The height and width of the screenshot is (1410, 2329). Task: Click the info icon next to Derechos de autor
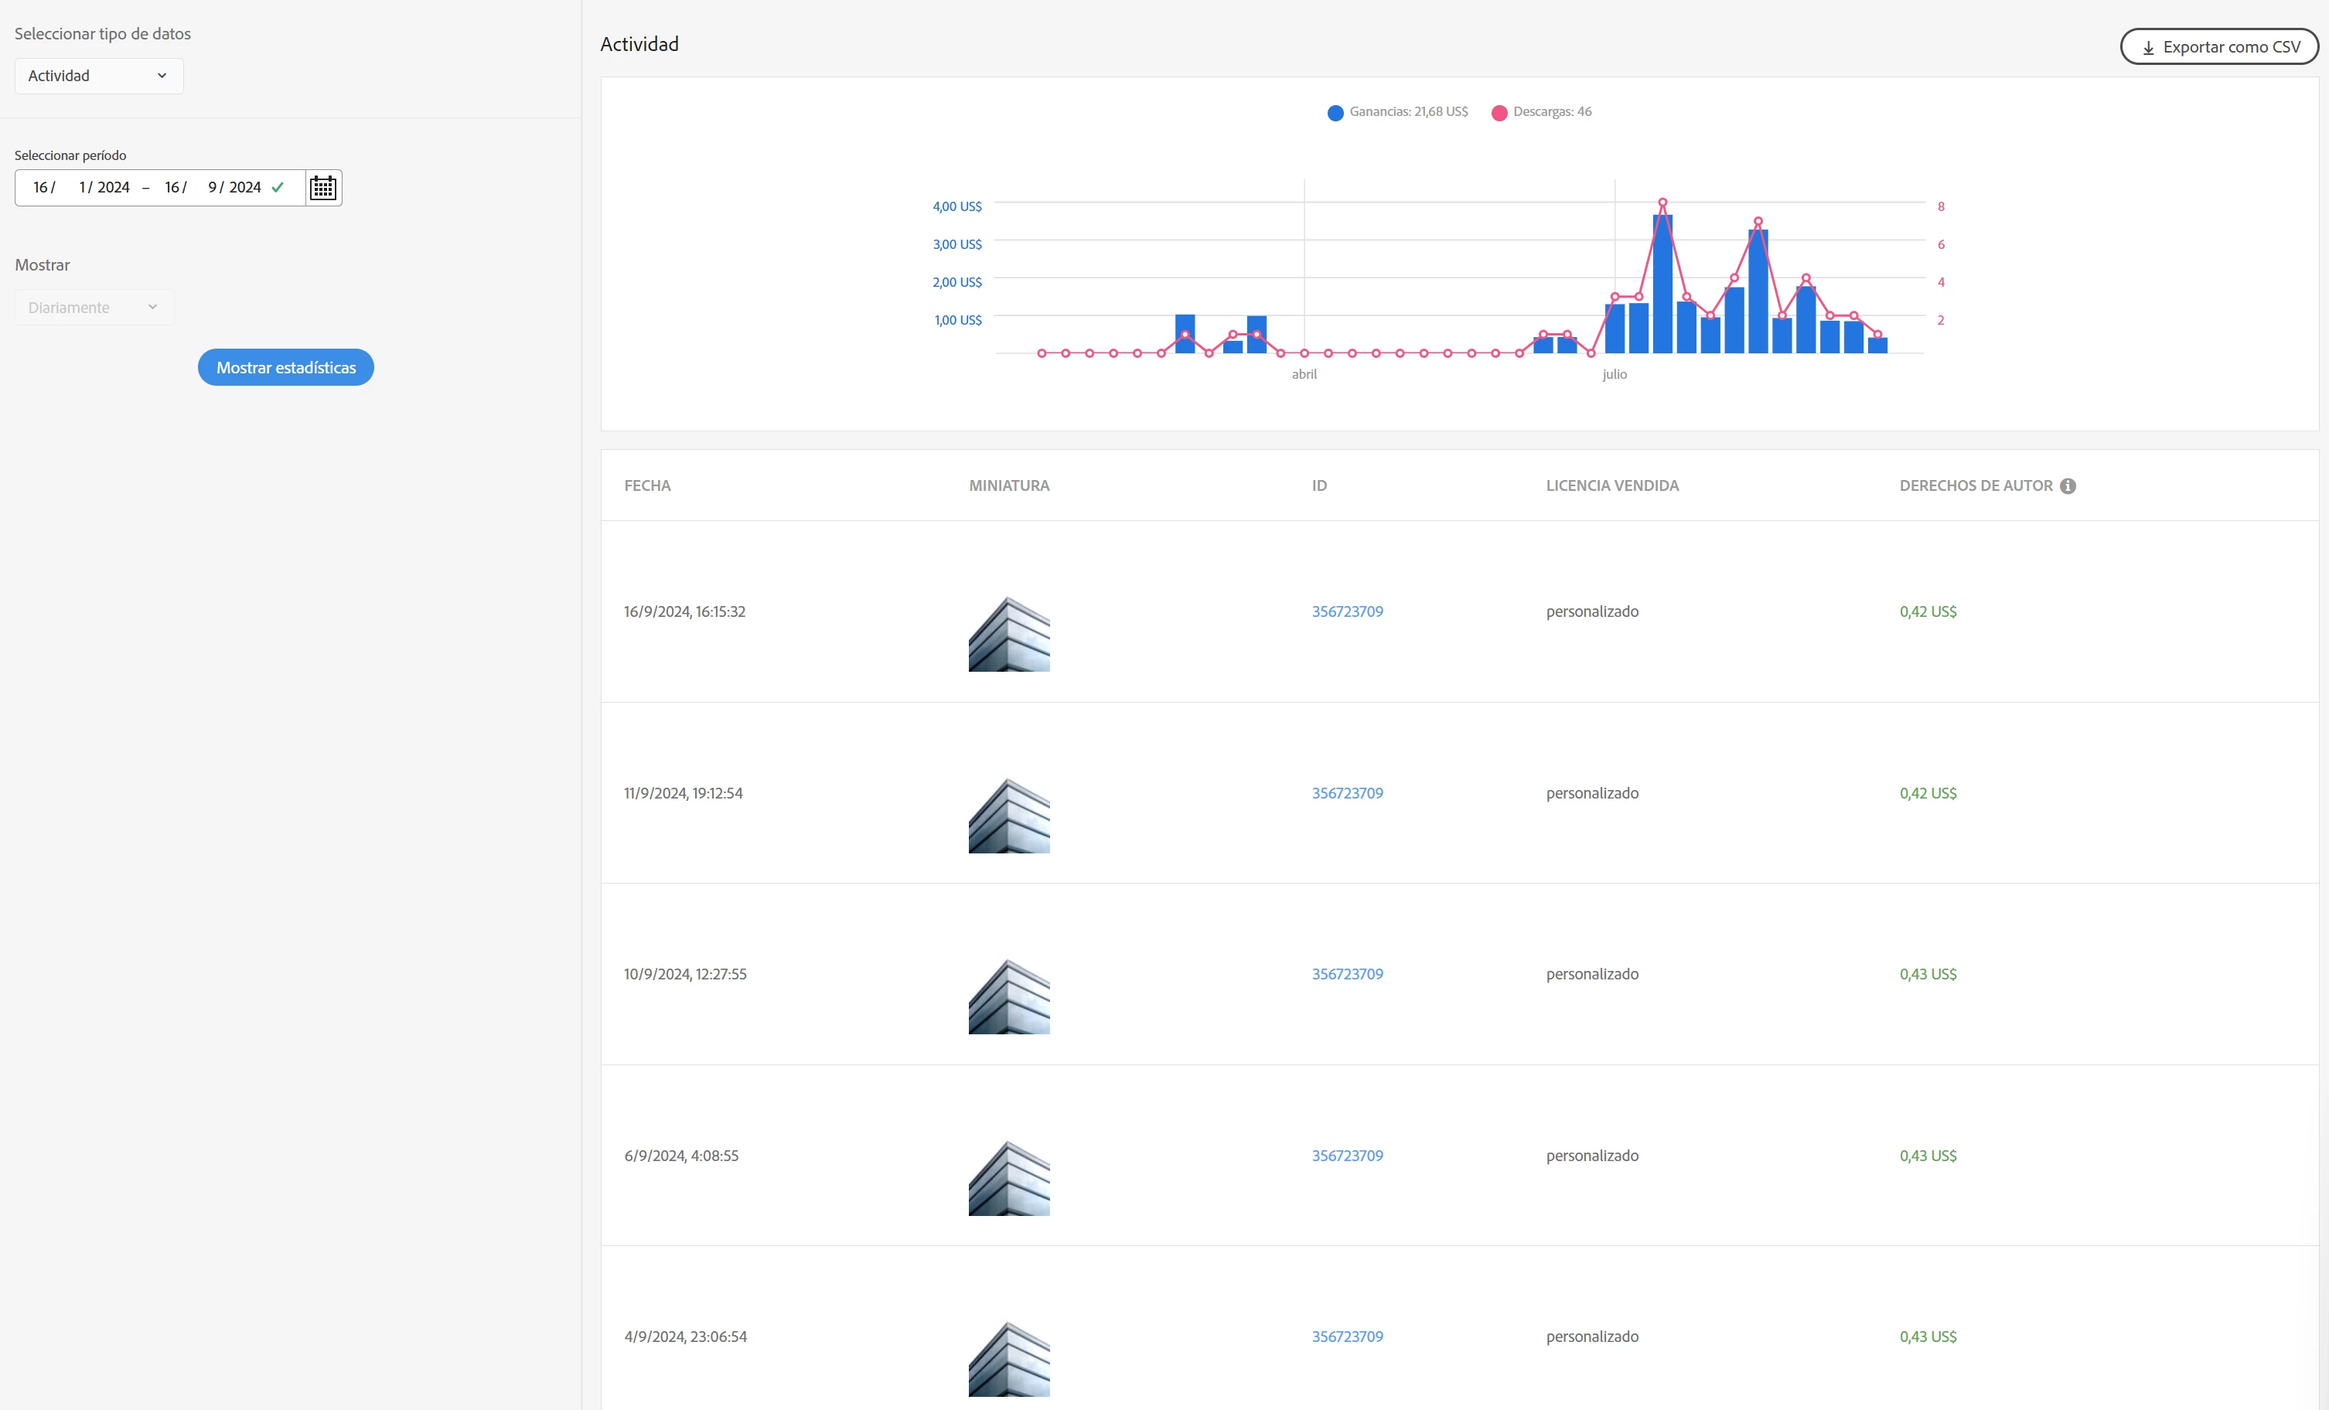pos(2067,485)
